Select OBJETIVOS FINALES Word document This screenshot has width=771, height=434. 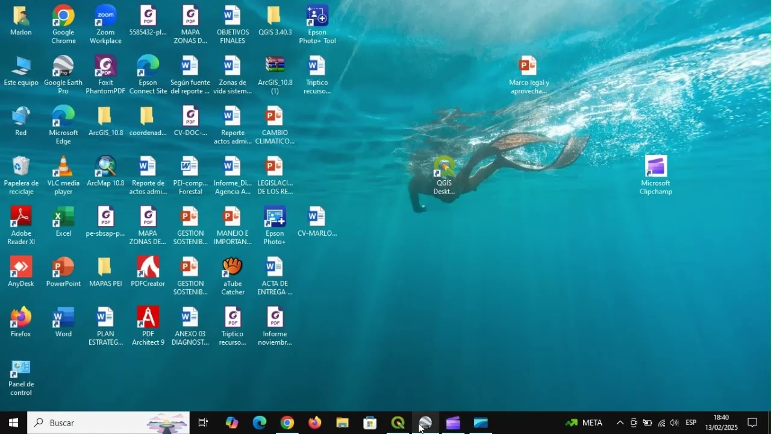click(x=233, y=25)
